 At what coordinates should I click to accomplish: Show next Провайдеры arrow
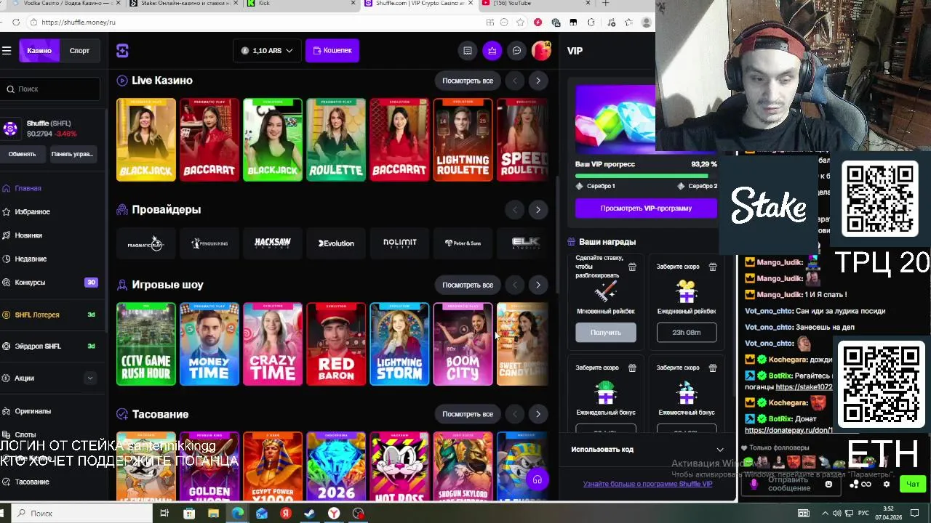[x=538, y=209]
